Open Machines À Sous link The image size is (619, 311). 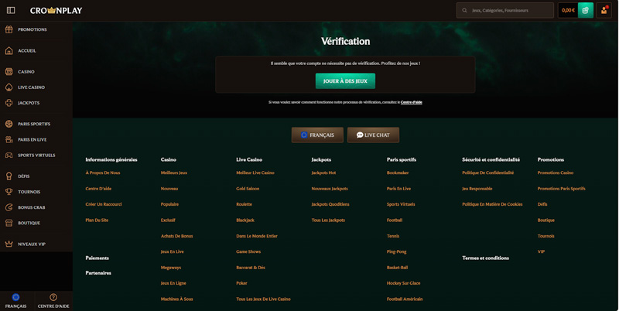click(177, 299)
